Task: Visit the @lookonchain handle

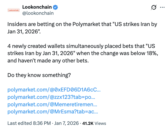Action: (38, 13)
